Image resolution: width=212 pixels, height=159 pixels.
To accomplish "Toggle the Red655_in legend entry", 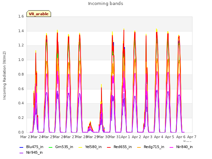I will pyautogui.click(x=119, y=147).
